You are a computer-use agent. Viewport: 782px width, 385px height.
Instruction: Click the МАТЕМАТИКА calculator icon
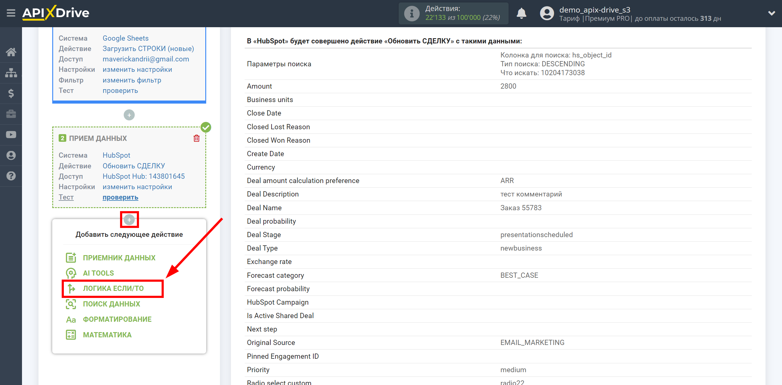[x=71, y=335]
